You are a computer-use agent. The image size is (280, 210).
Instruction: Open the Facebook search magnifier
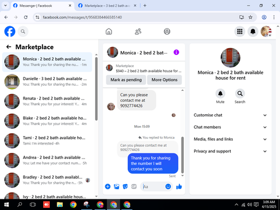point(23,31)
